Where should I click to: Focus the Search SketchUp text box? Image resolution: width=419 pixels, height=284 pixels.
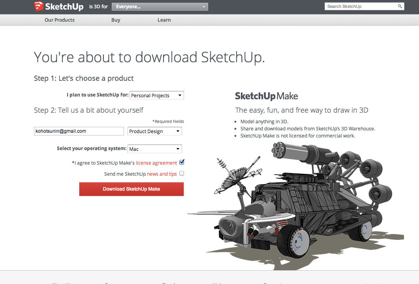[x=360, y=6]
